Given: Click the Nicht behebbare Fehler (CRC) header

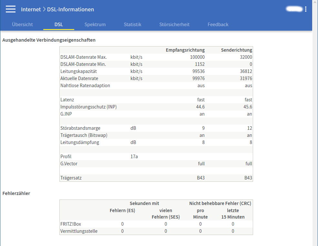Looking at the screenshot, I should pos(220,203).
